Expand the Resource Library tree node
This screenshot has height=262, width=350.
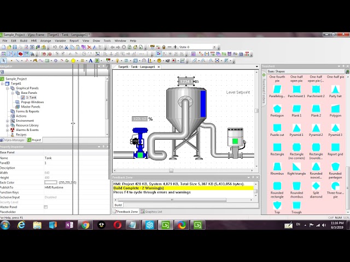pyautogui.click(x=7, y=126)
